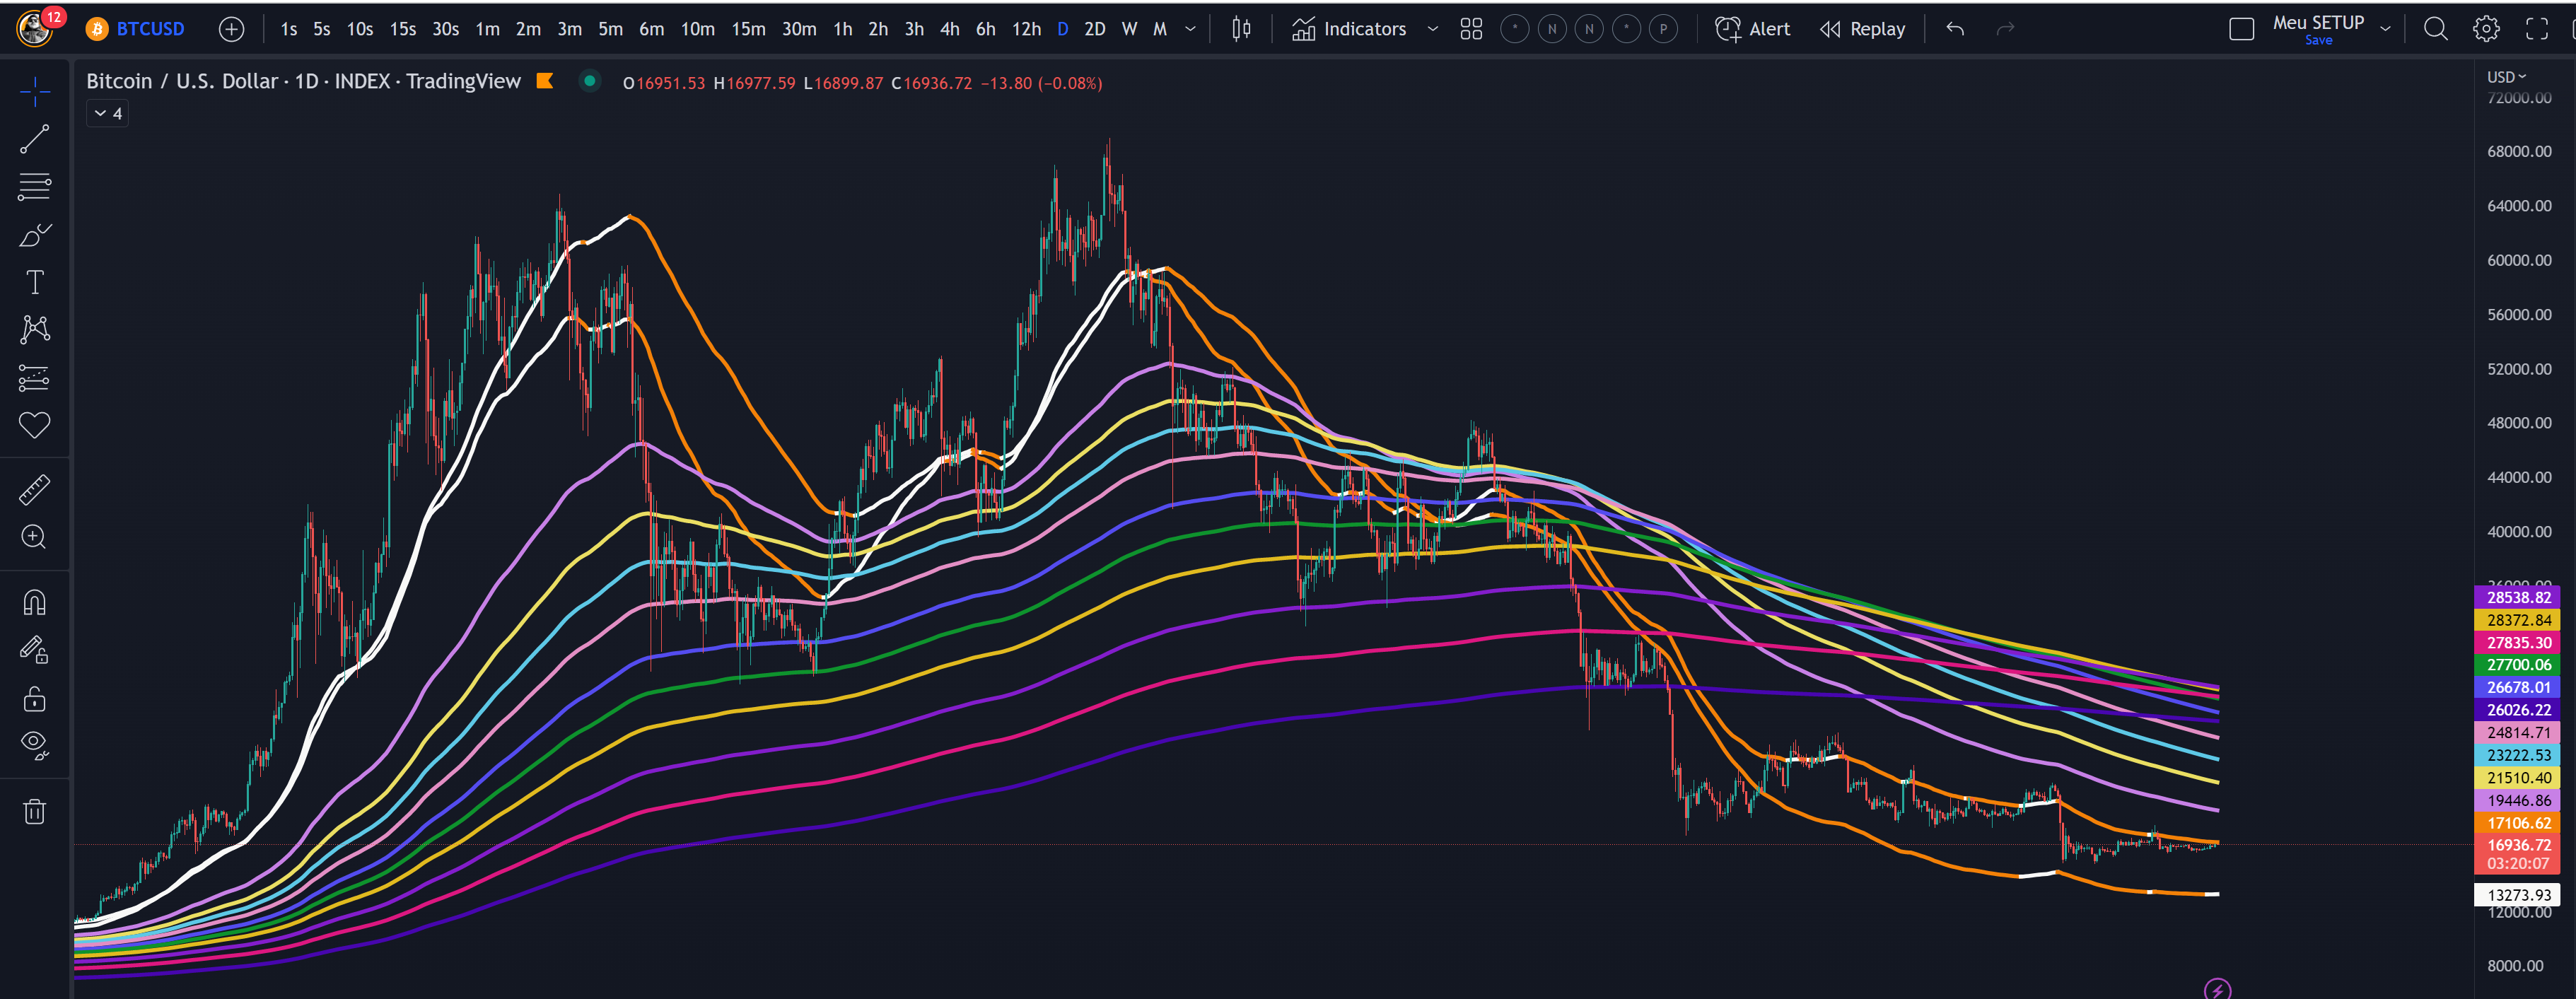Open the symbol search magnifier icon
Screen dimensions: 2576x999
point(2436,29)
